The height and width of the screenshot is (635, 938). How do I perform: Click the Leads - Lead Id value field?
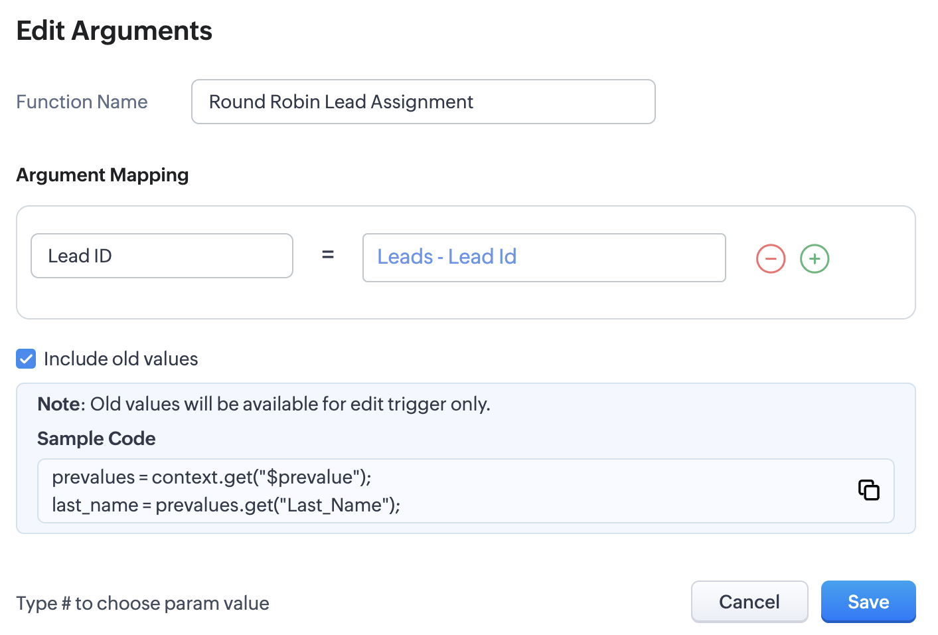coord(544,257)
